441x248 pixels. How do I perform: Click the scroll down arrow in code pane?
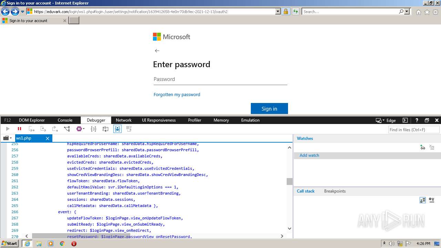(x=289, y=228)
